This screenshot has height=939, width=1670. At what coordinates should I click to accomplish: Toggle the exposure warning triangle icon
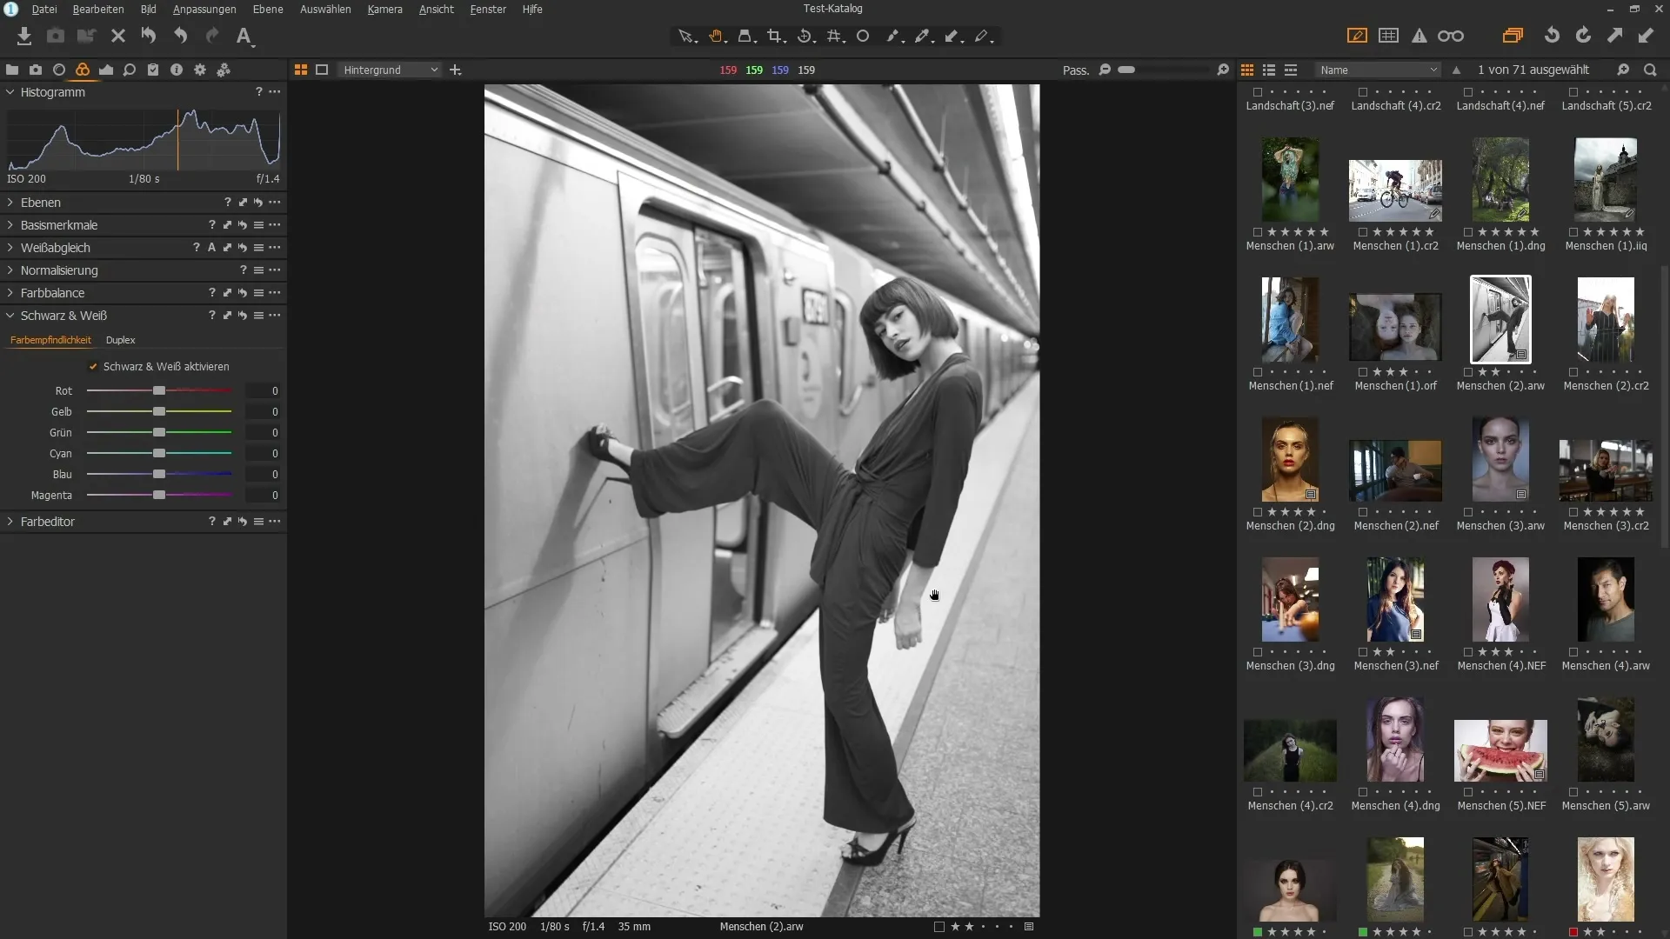(1419, 36)
